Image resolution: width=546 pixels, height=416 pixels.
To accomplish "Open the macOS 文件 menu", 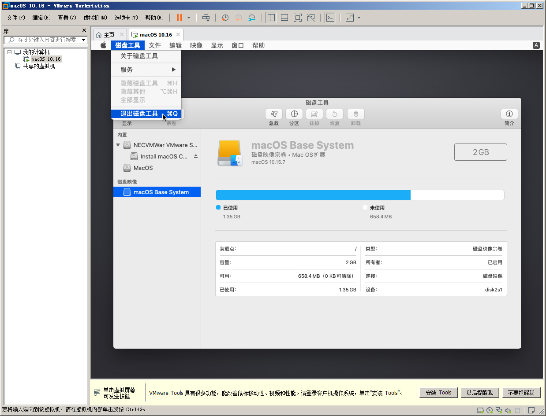I will coord(155,45).
